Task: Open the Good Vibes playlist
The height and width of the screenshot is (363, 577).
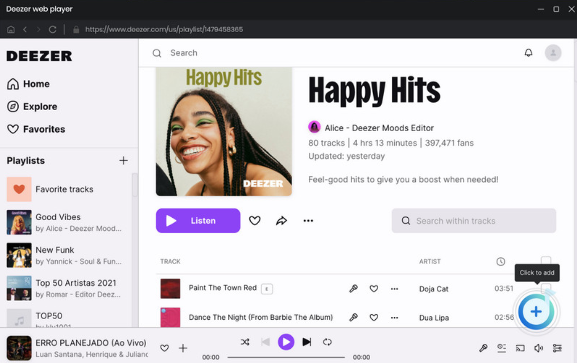Action: point(64,222)
